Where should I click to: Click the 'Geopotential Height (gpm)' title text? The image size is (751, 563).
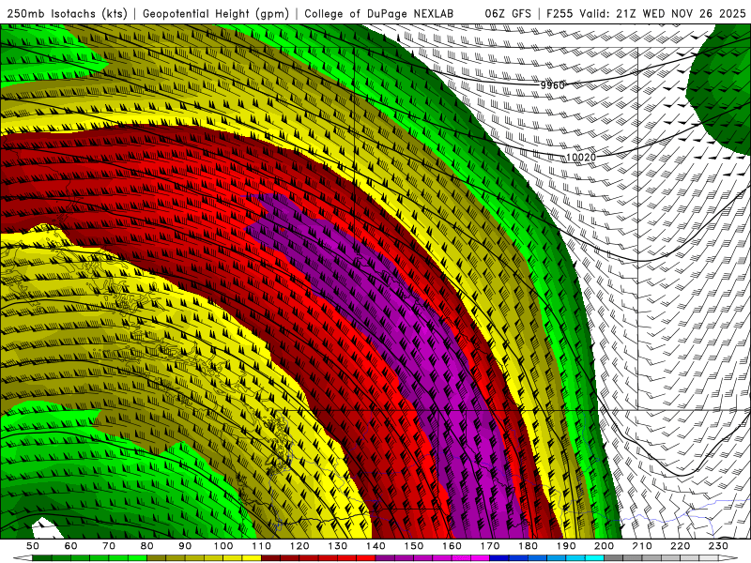point(216,14)
